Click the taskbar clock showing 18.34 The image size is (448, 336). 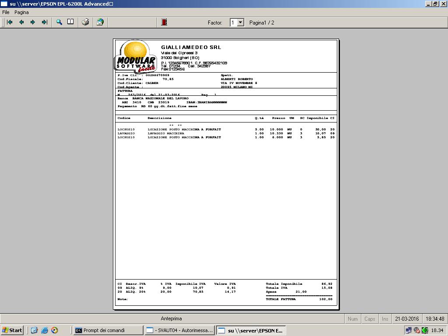[x=437, y=330]
